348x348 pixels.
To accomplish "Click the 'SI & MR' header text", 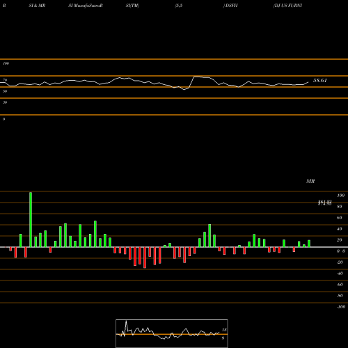I will click(37, 6).
